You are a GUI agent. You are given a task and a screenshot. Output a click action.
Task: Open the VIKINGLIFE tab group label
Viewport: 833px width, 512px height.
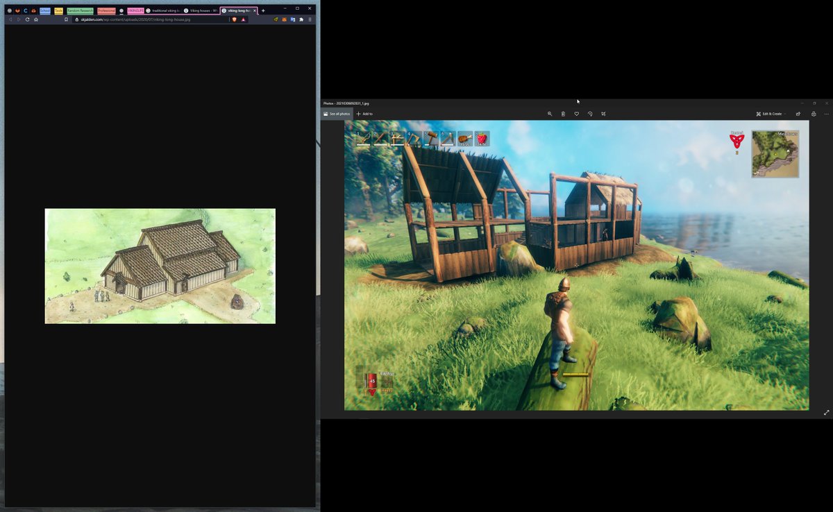coord(135,10)
